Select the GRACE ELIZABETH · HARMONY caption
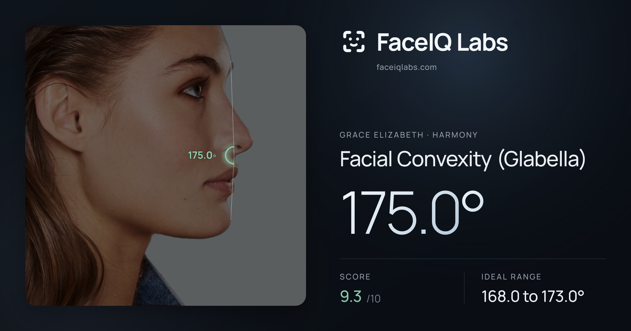The image size is (631, 331). [x=408, y=135]
